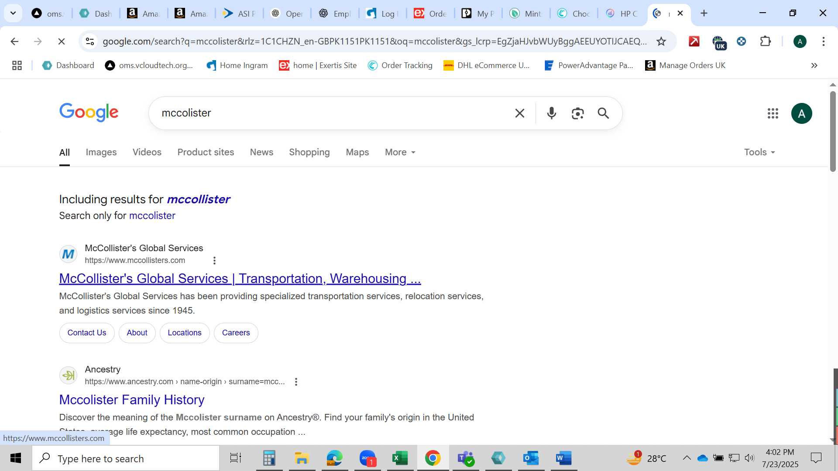Switch to Images results tab
The image size is (838, 471).
tap(101, 152)
